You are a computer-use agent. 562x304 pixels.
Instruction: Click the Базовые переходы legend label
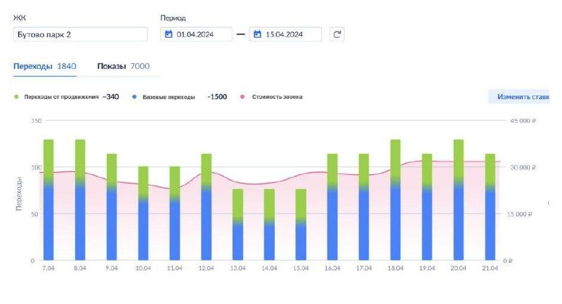(x=169, y=97)
